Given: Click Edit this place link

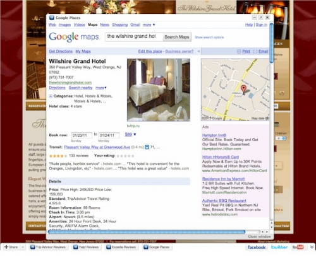Looking at the screenshot, I should (x=150, y=51).
